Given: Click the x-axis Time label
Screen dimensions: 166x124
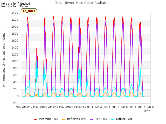Looking at the screenshot, I should coord(147,111).
